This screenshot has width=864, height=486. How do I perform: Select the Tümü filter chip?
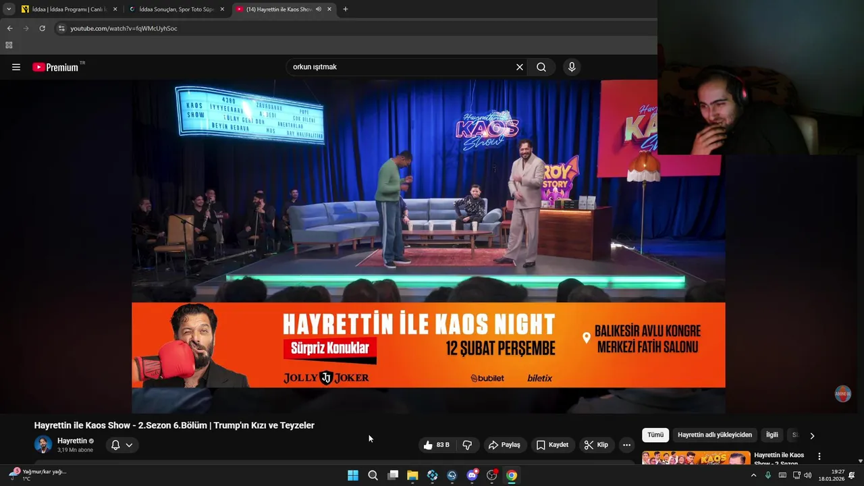(x=655, y=435)
